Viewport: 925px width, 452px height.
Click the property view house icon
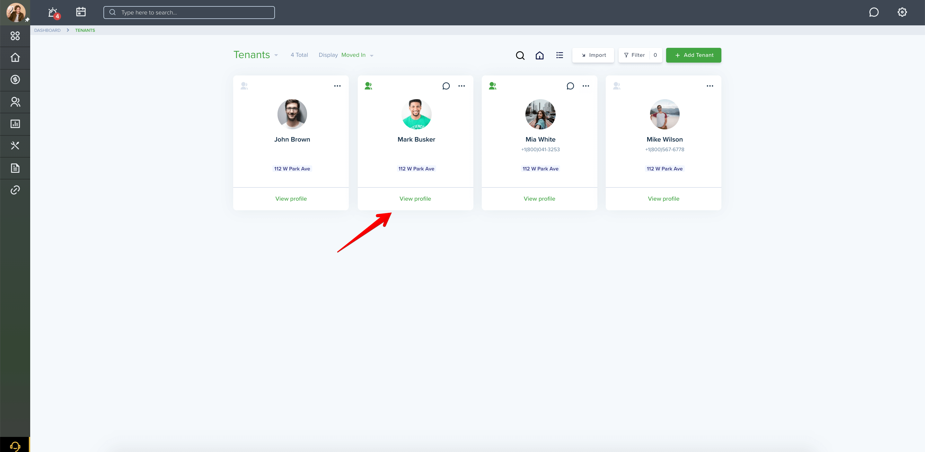[539, 55]
